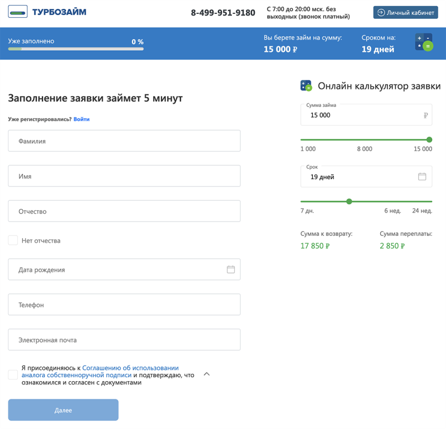Tick the signature agreement consent checkbox

click(13, 375)
